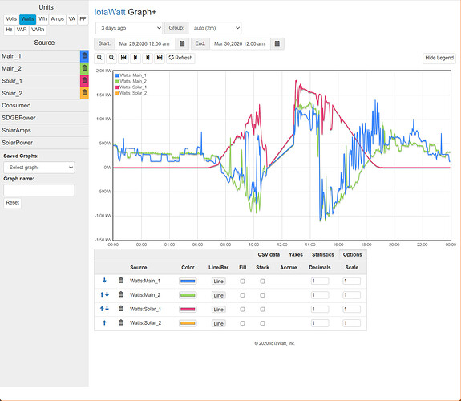Enable Fill for Watts:Main_2
The image size is (461, 401).
[x=242, y=295]
